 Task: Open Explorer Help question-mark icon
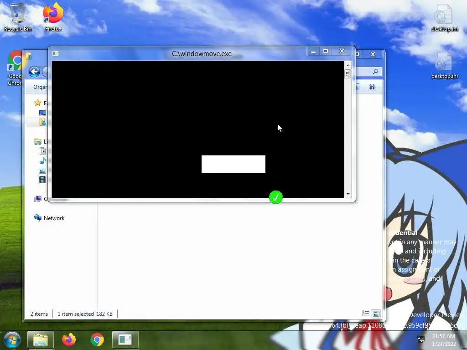[372, 87]
